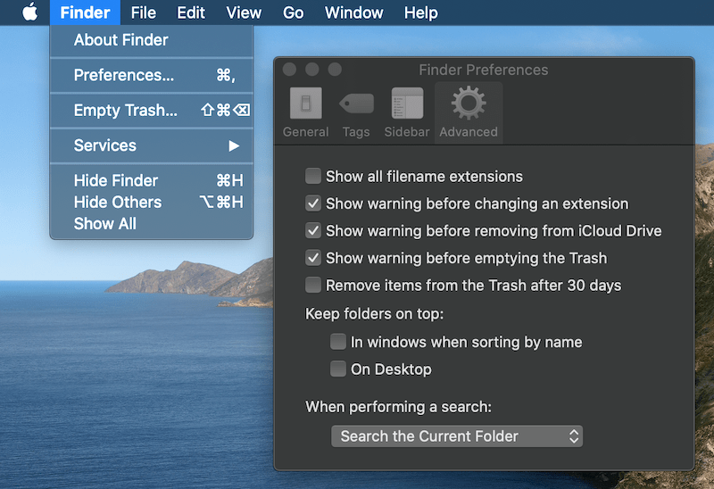Screen dimensions: 714x489
Task: Enable Remove items from Trash after 30 days
Action: [313, 286]
